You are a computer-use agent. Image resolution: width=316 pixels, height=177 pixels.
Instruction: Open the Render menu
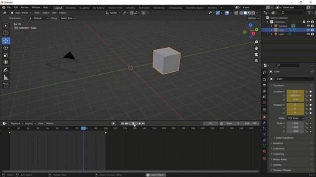25,7
